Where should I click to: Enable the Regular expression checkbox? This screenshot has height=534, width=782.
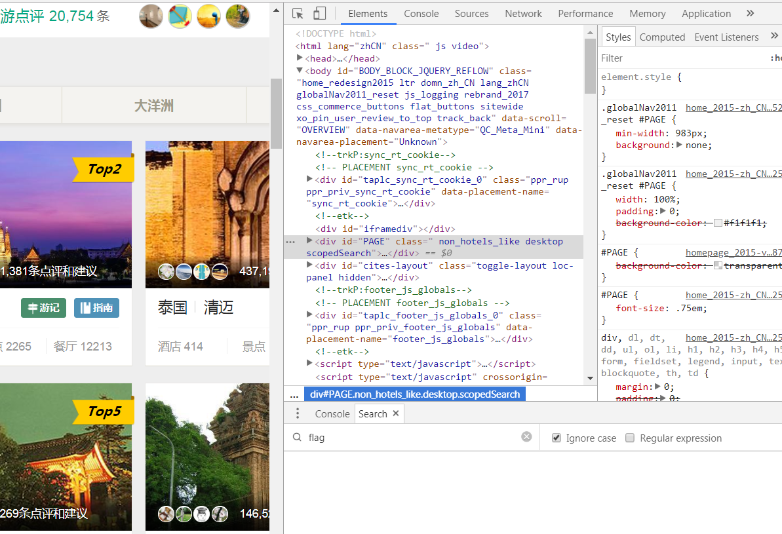pyautogui.click(x=630, y=438)
